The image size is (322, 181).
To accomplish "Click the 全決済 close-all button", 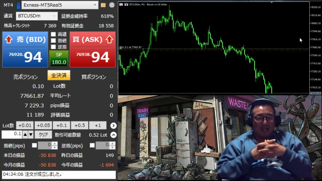I will pyautogui.click(x=59, y=75).
